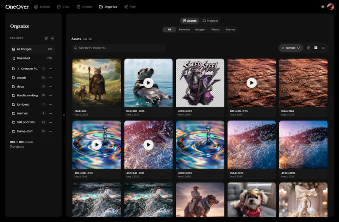Open more options for Oneover Pr... project
The width and height of the screenshot is (339, 222).
[50, 69]
